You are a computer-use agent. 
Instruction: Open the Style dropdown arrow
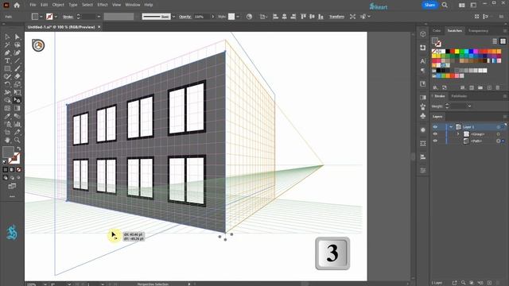click(238, 17)
